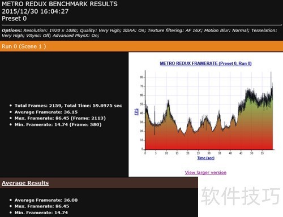This screenshot has height=217, width=283.
Task: Click Max. Framerate: 86.45 under Average Results
Action: (x=42, y=206)
